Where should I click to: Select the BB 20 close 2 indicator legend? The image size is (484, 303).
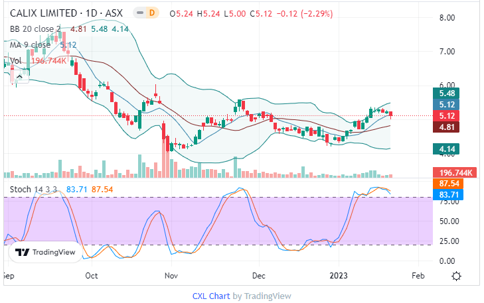(x=37, y=29)
